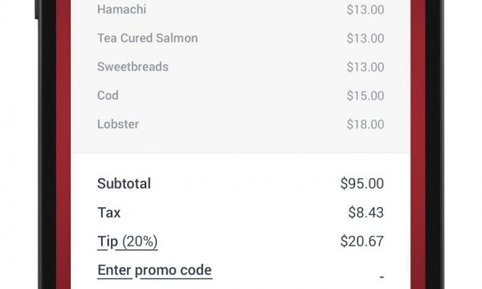Screen dimensions: 482x289
Task: Click the dash value beside promo code
Action: click(x=382, y=277)
